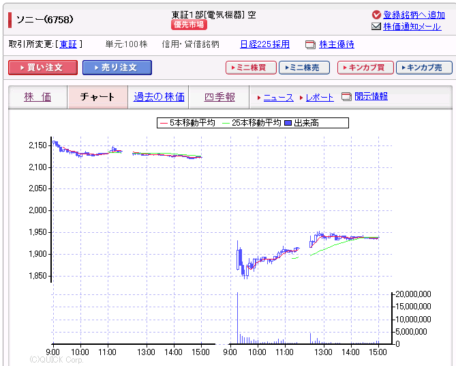The height and width of the screenshot is (366, 456).
Task: Click the 東証 exchange change link
Action: pos(68,44)
